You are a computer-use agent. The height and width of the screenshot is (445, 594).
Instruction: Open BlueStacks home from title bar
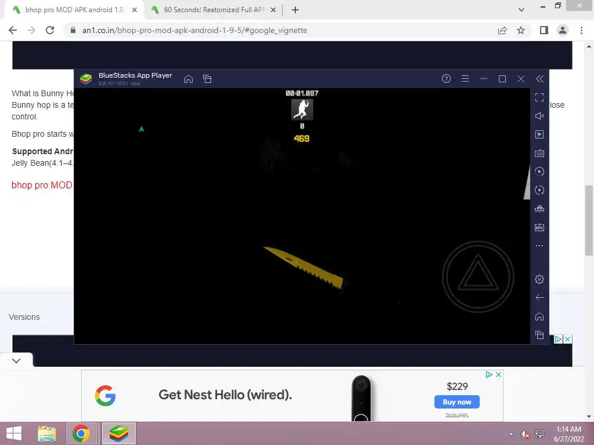[189, 79]
